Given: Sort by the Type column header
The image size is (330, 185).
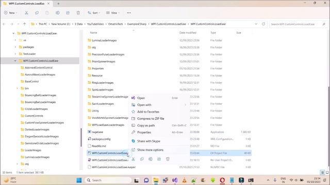Looking at the screenshot, I should pos(213,33).
